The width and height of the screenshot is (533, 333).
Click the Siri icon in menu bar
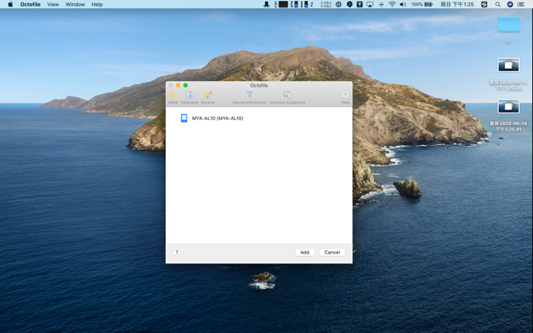(x=510, y=4)
